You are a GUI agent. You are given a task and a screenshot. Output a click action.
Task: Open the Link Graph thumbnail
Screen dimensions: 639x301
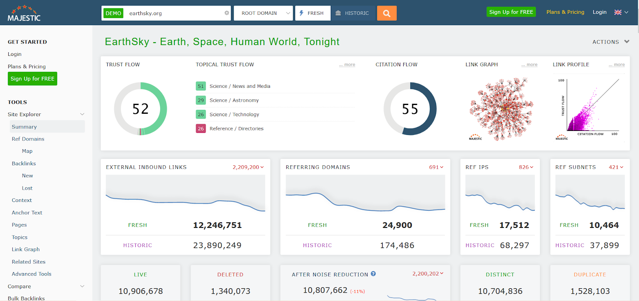[501, 109]
